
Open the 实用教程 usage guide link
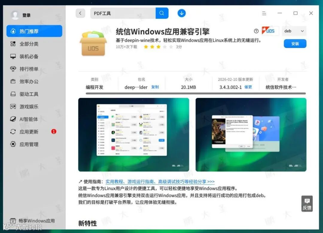pyautogui.click(x=160, y=182)
